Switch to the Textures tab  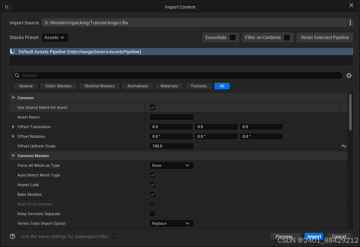pyautogui.click(x=199, y=86)
